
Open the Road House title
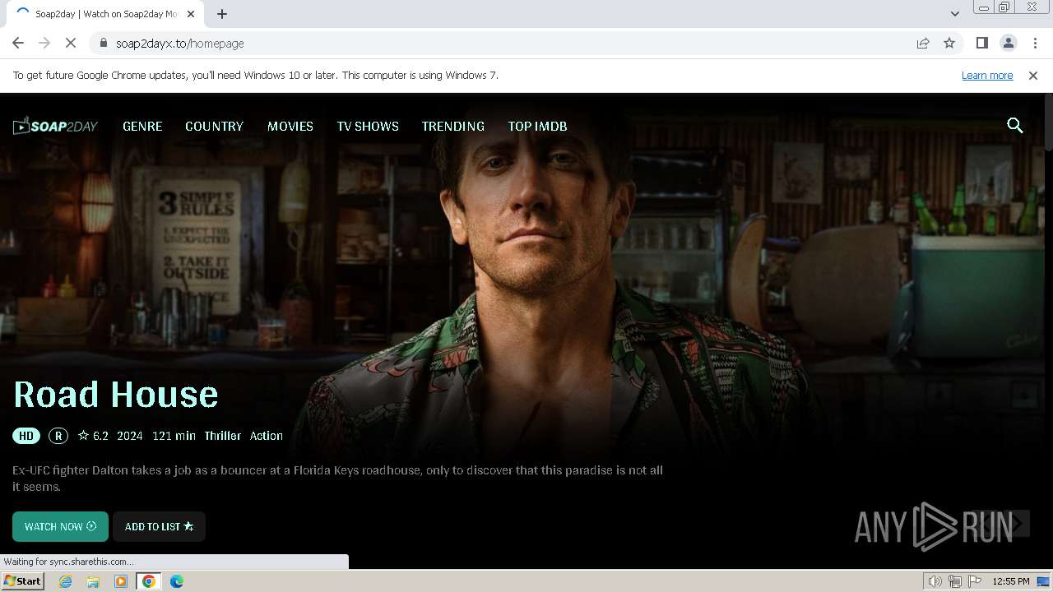pos(116,395)
